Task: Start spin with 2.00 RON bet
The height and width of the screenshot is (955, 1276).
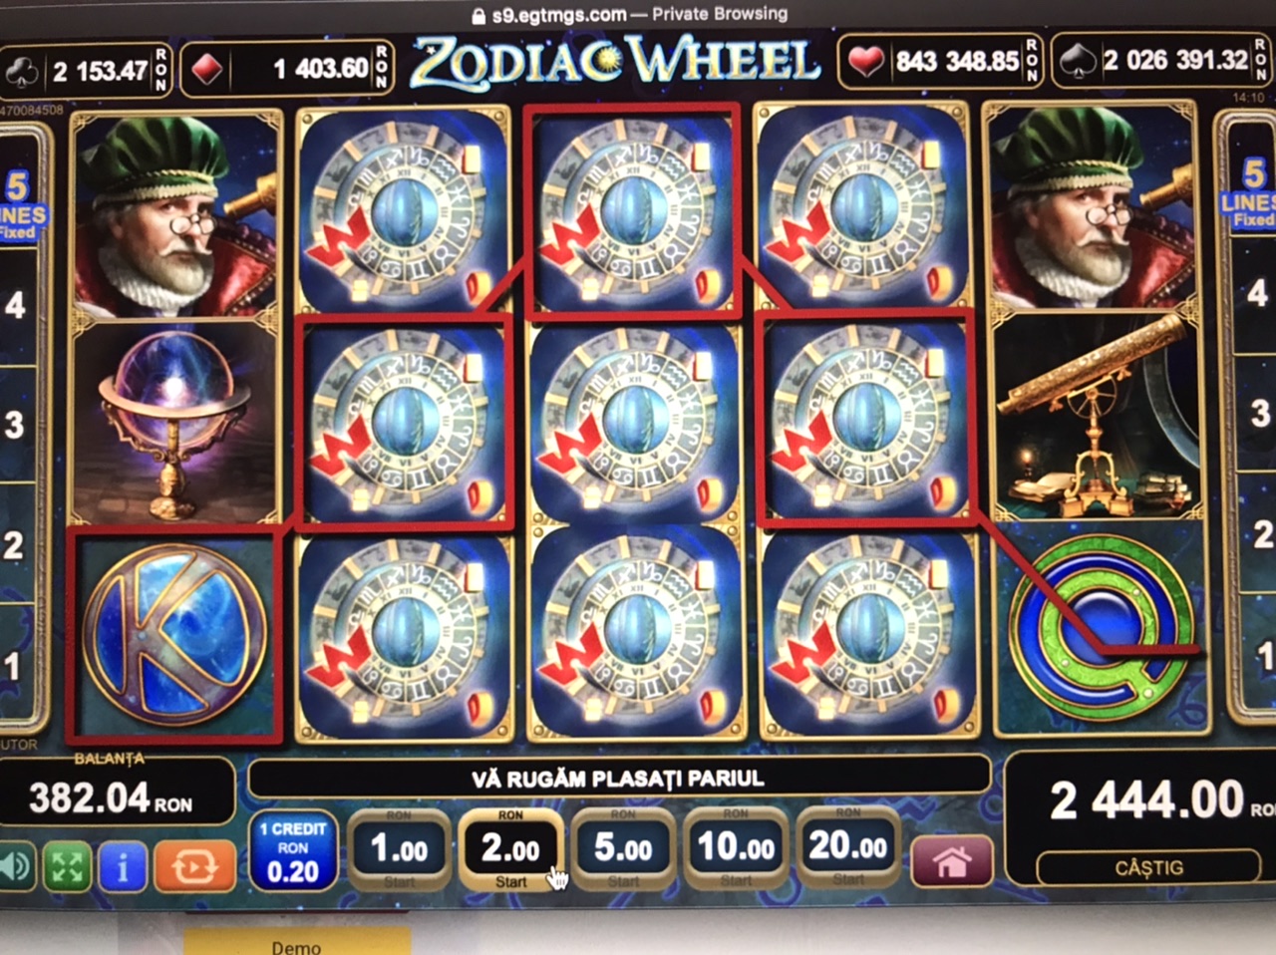Action: pyautogui.click(x=510, y=850)
